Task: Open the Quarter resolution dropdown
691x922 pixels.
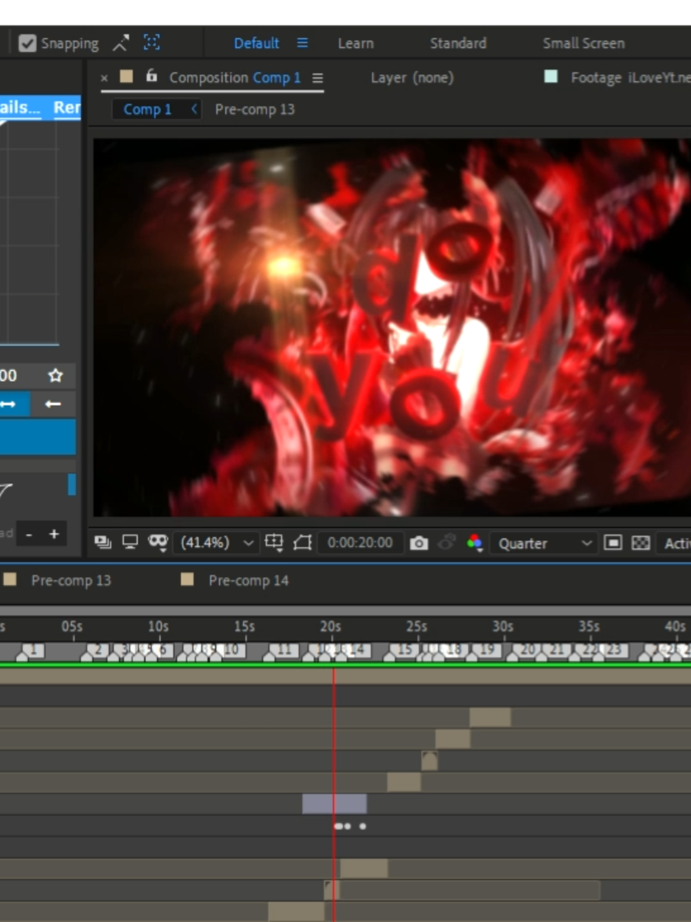Action: 543,543
